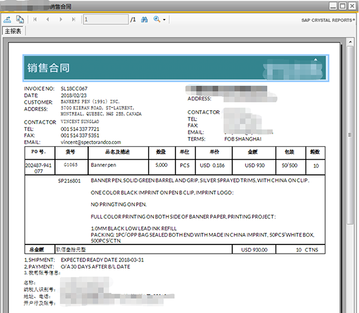Image resolution: width=359 pixels, height=313 pixels.
Task: Open the zoom level dropdown arrow
Action: click(164, 20)
